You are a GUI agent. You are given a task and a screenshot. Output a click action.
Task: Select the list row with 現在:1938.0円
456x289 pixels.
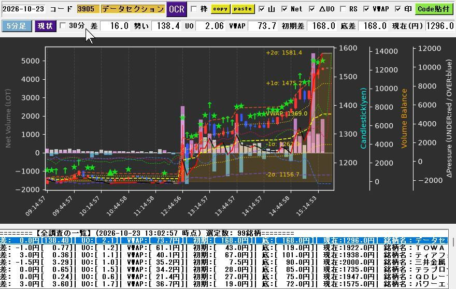224,255
